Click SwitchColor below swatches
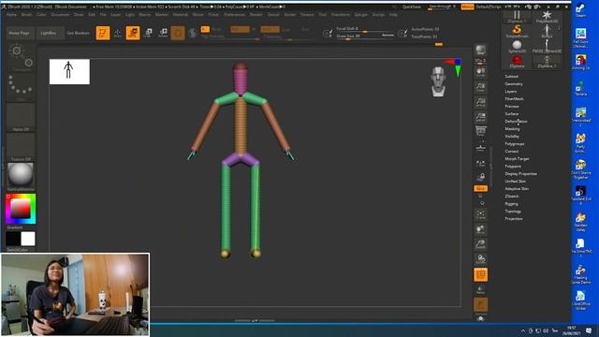 18,250
